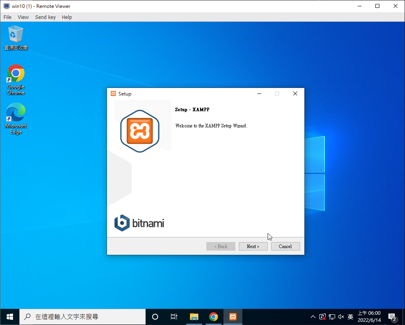
Task: Open the Action Center notification icon
Action: click(392, 317)
